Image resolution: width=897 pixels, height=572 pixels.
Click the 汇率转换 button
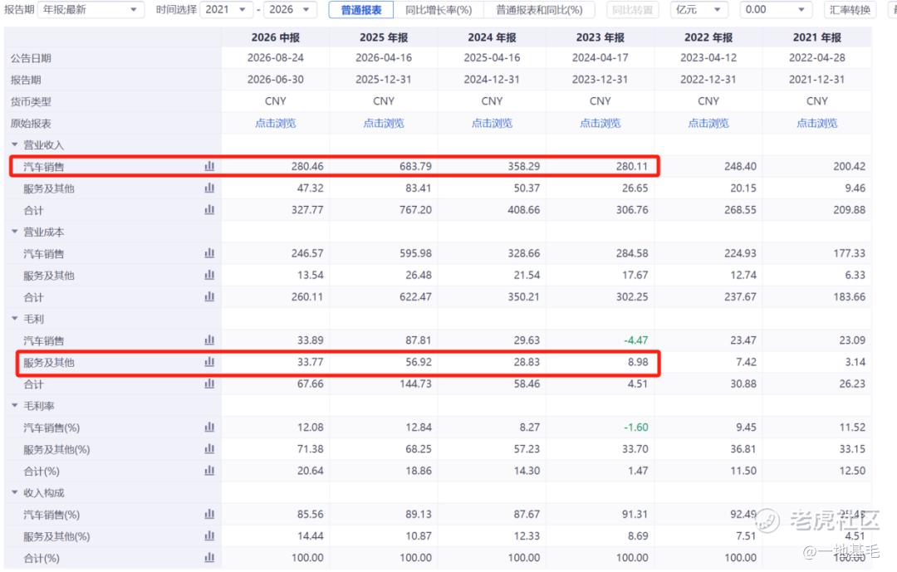pos(850,10)
